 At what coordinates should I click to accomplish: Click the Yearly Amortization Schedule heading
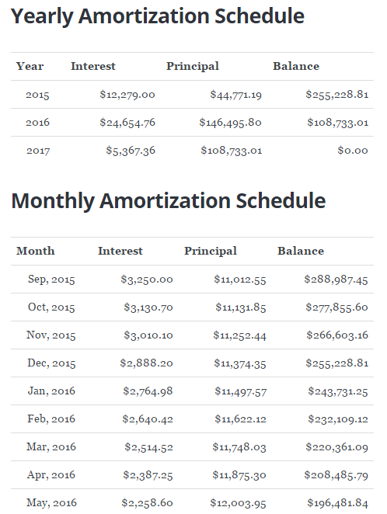point(158,16)
